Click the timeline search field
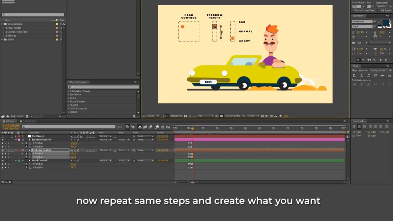This screenshot has height=221, width=393. tap(69, 127)
